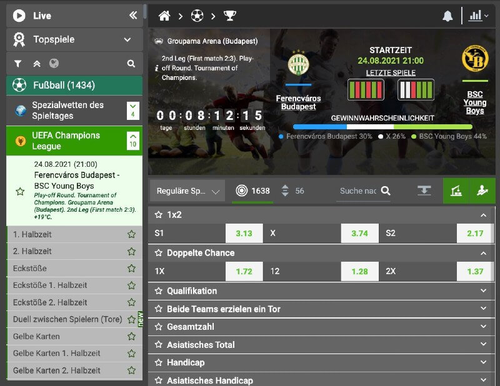Open notifications bell
500x386 pixels.
447,16
